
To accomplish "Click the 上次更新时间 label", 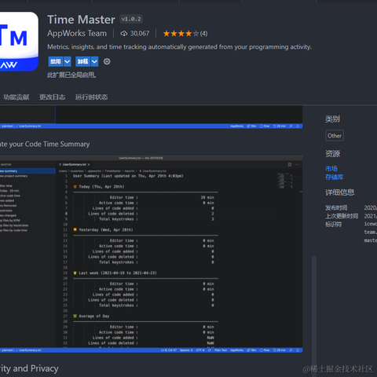I will pyautogui.click(x=342, y=216).
